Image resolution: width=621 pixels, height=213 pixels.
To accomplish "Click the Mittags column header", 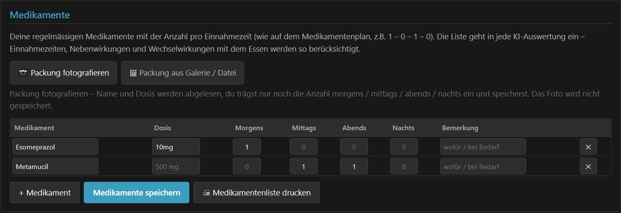I will coord(304,128).
